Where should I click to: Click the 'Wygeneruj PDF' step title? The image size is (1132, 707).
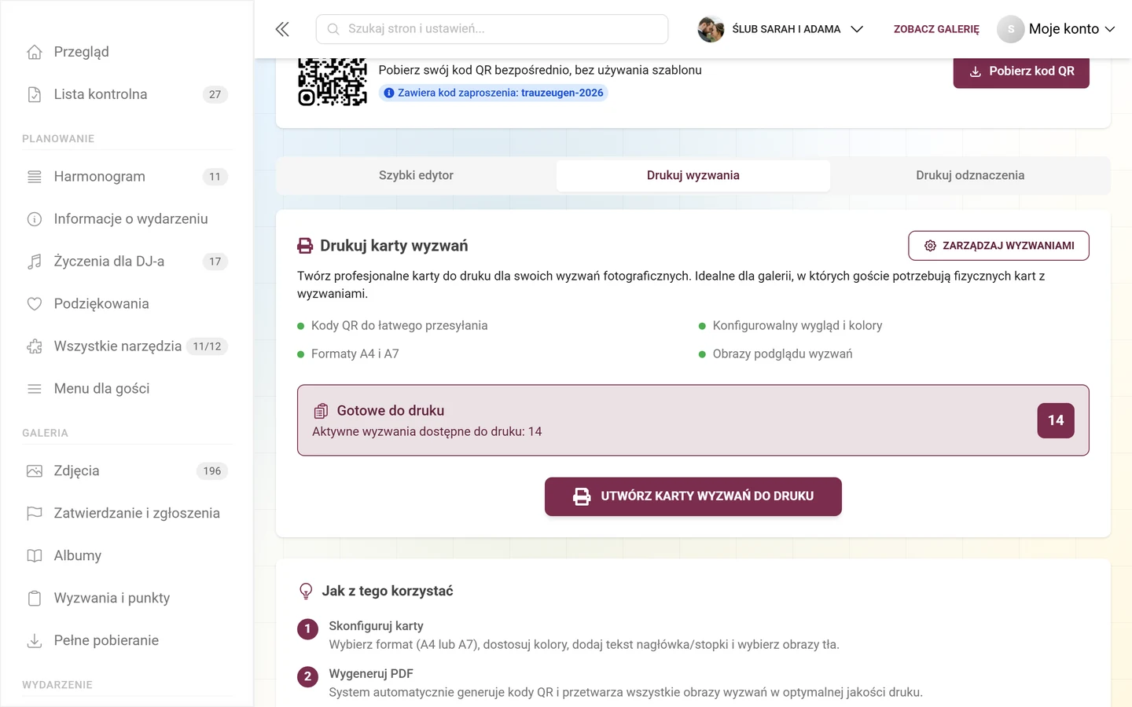371,674
